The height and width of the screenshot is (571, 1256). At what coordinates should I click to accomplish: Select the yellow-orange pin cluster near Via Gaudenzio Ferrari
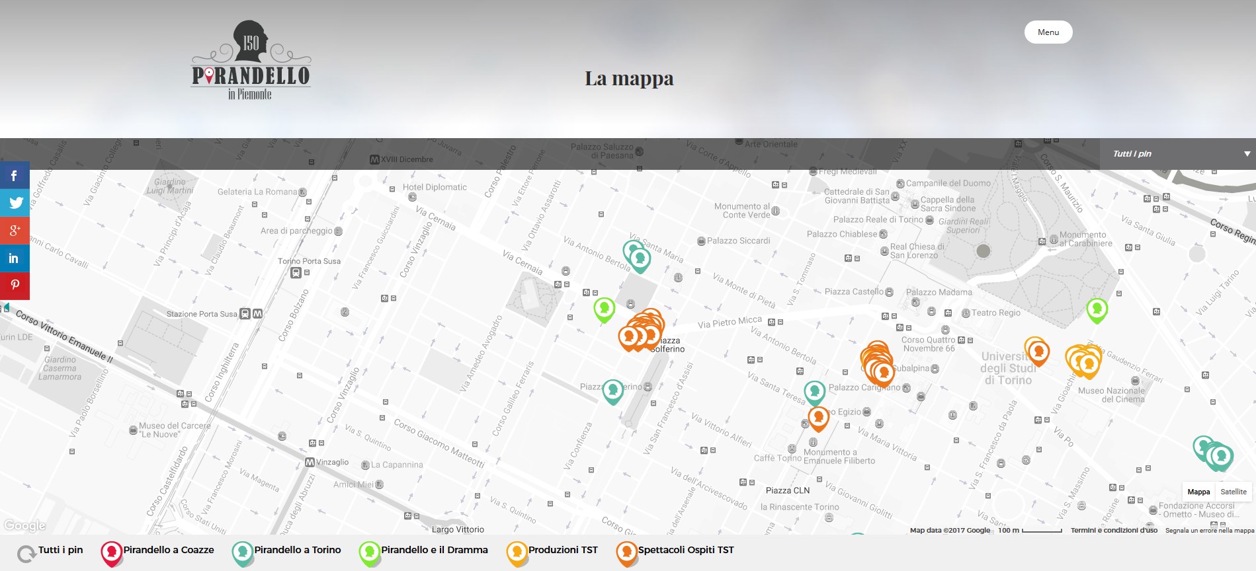point(1084,361)
